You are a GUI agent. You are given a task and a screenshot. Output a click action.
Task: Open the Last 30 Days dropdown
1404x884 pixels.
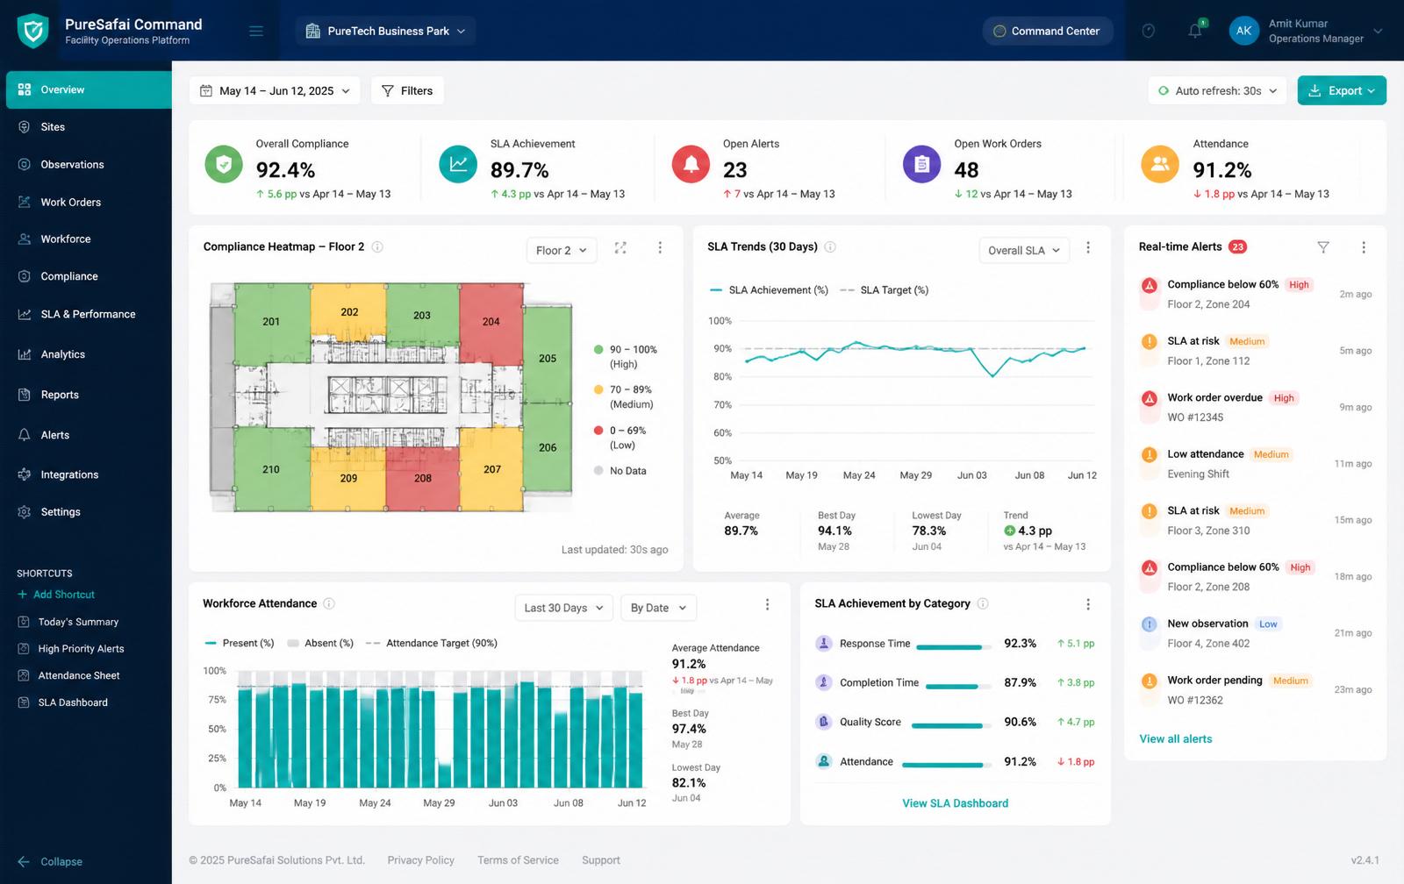[563, 608]
